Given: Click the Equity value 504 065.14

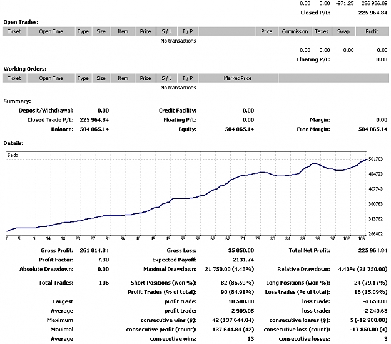Looking at the screenshot, I should pos(240,129).
